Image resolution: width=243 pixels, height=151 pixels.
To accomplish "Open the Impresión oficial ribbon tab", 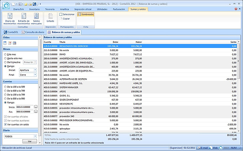I will 83,9.
